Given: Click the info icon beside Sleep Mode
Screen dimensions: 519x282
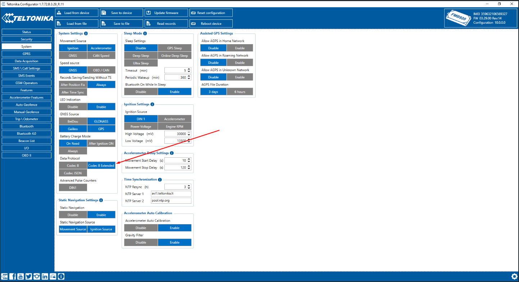Looking at the screenshot, I should point(145,33).
